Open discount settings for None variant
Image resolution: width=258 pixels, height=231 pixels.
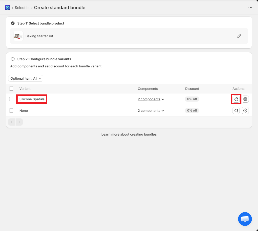tap(245, 111)
